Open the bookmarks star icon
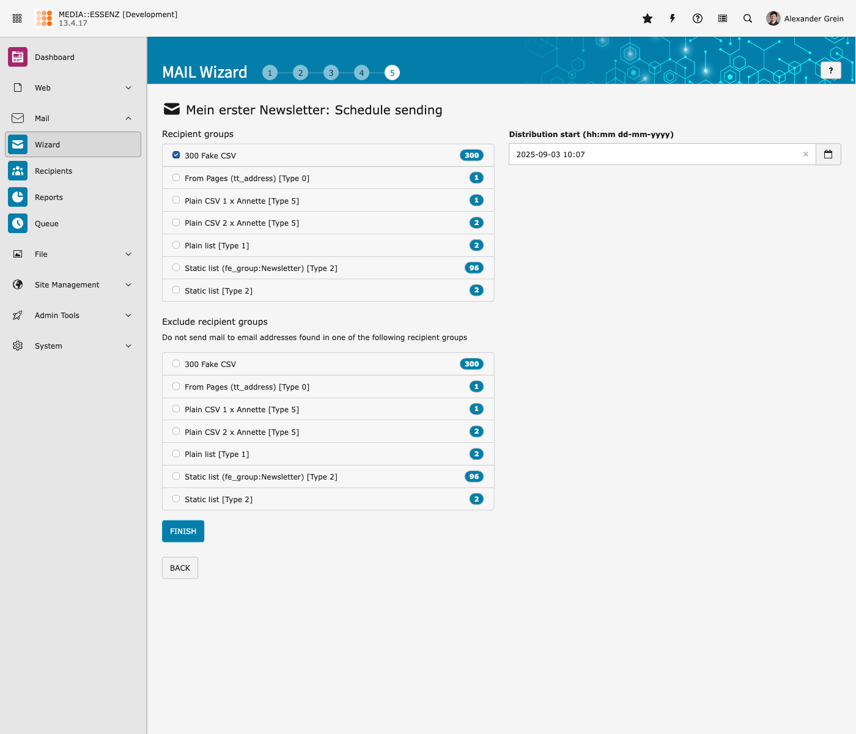 [x=648, y=18]
